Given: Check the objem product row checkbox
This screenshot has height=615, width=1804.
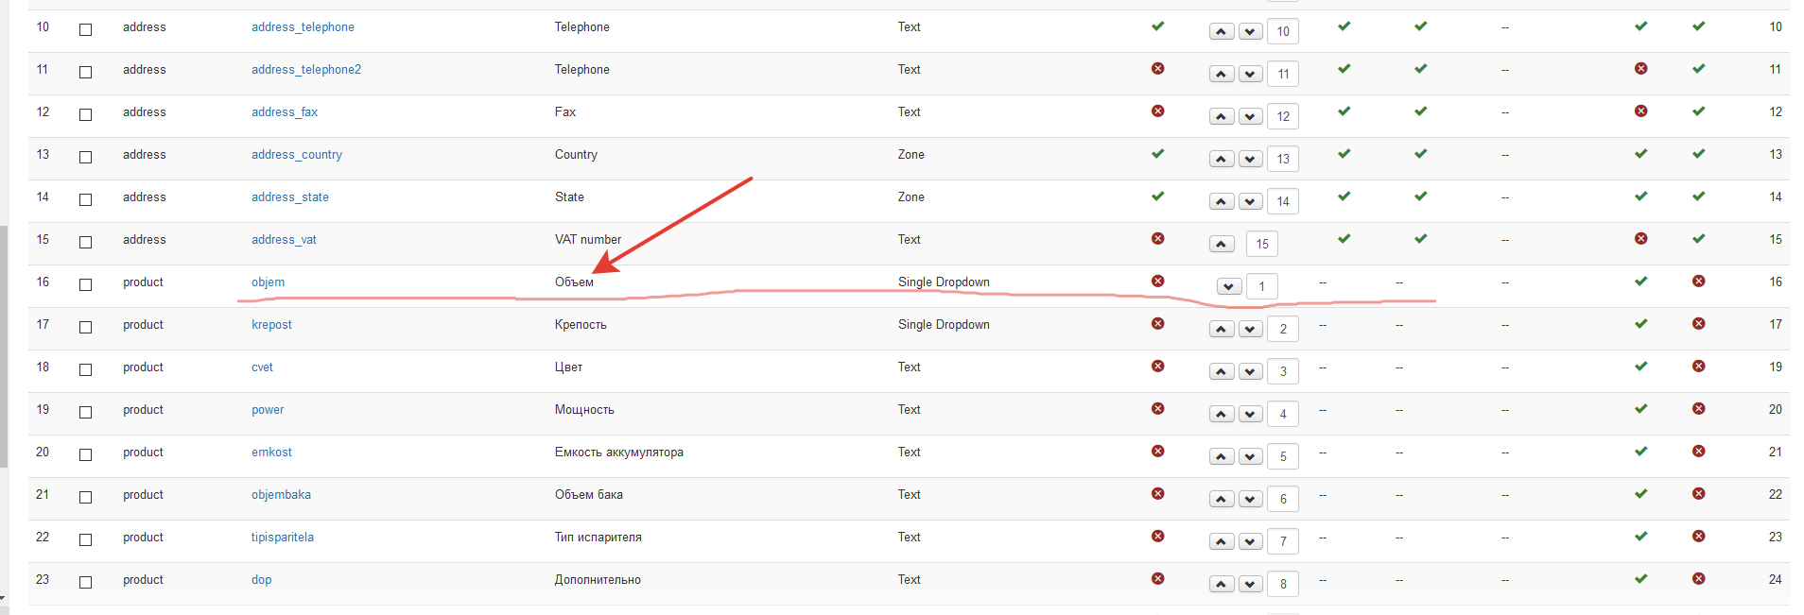Looking at the screenshot, I should (86, 284).
